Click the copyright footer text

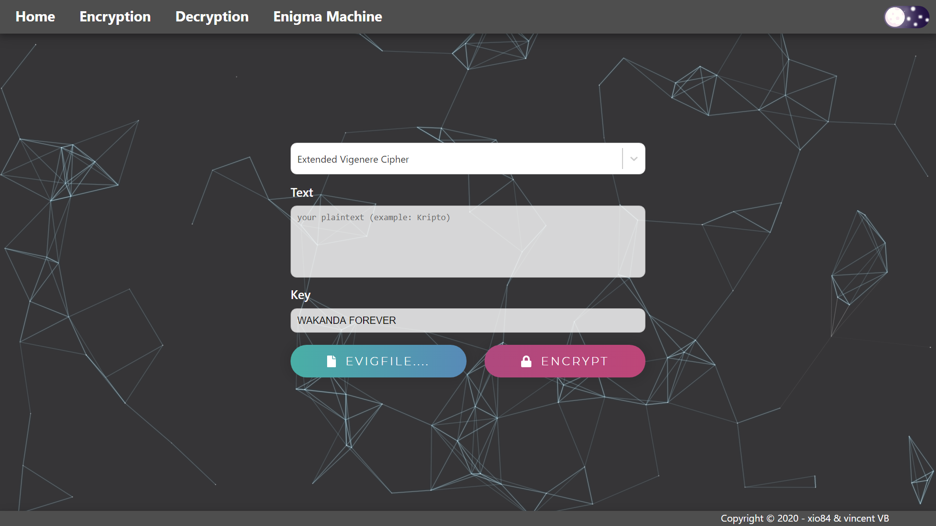point(804,518)
